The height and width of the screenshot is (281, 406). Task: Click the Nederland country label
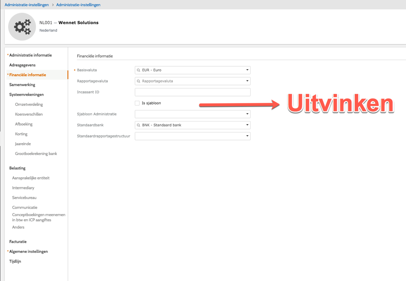(48, 30)
